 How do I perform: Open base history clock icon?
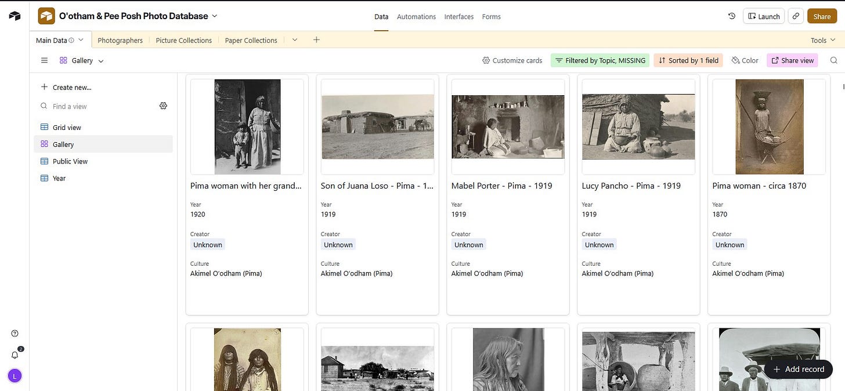tap(732, 16)
